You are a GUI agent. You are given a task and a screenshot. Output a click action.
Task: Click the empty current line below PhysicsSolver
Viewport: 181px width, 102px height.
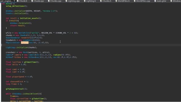pos(91,45)
